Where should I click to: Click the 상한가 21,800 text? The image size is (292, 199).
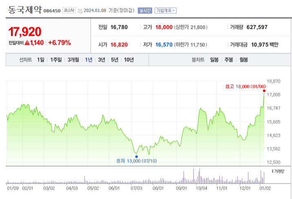(x=191, y=27)
